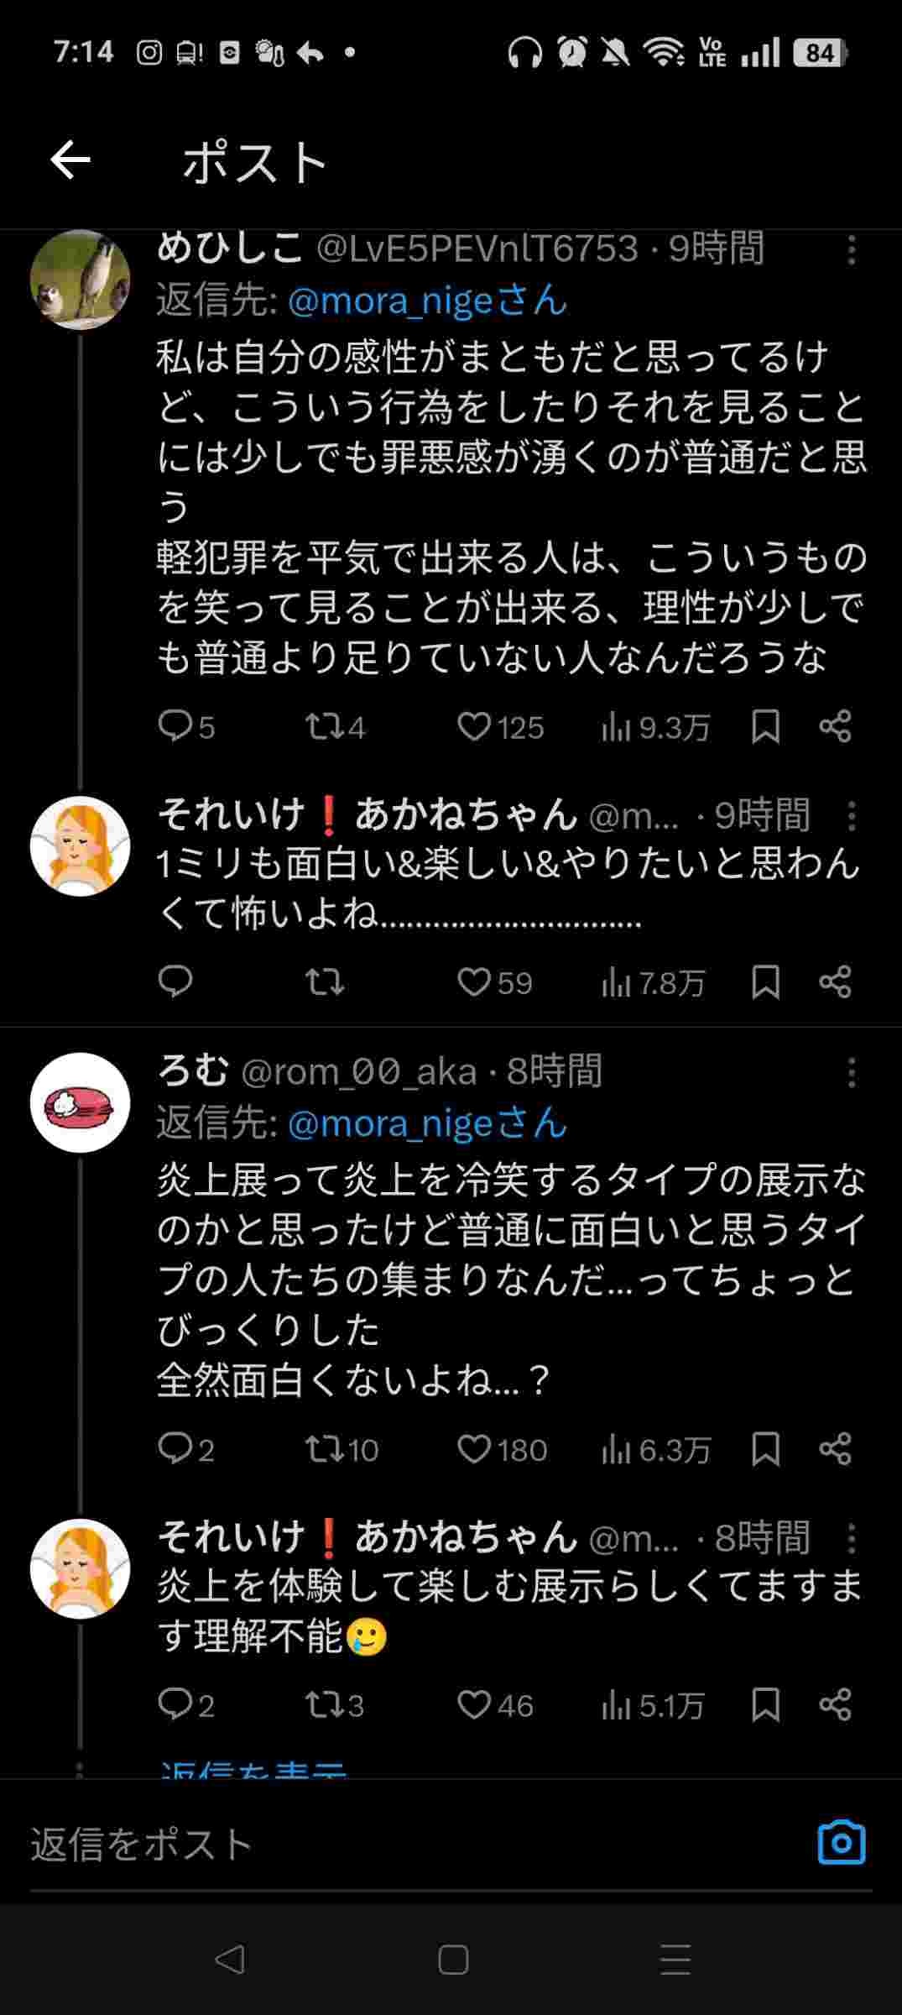Open more options for めひしこ's post
The height and width of the screenshot is (2015, 902).
[852, 250]
